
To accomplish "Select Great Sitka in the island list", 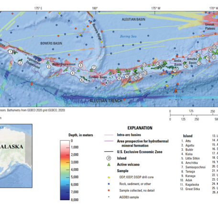I will 193,189.
